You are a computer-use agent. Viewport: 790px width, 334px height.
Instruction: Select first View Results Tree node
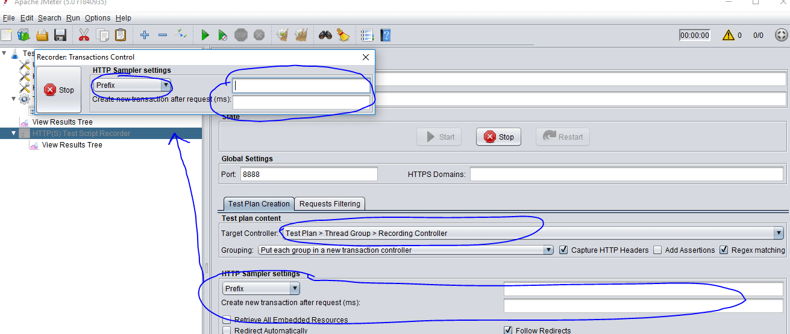point(62,122)
